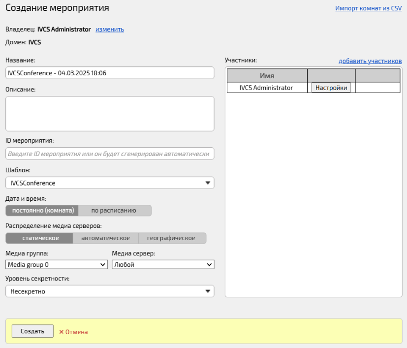The width and height of the screenshot is (407, 348).
Task: Click the ID мероприятия input field
Action: [110, 154]
